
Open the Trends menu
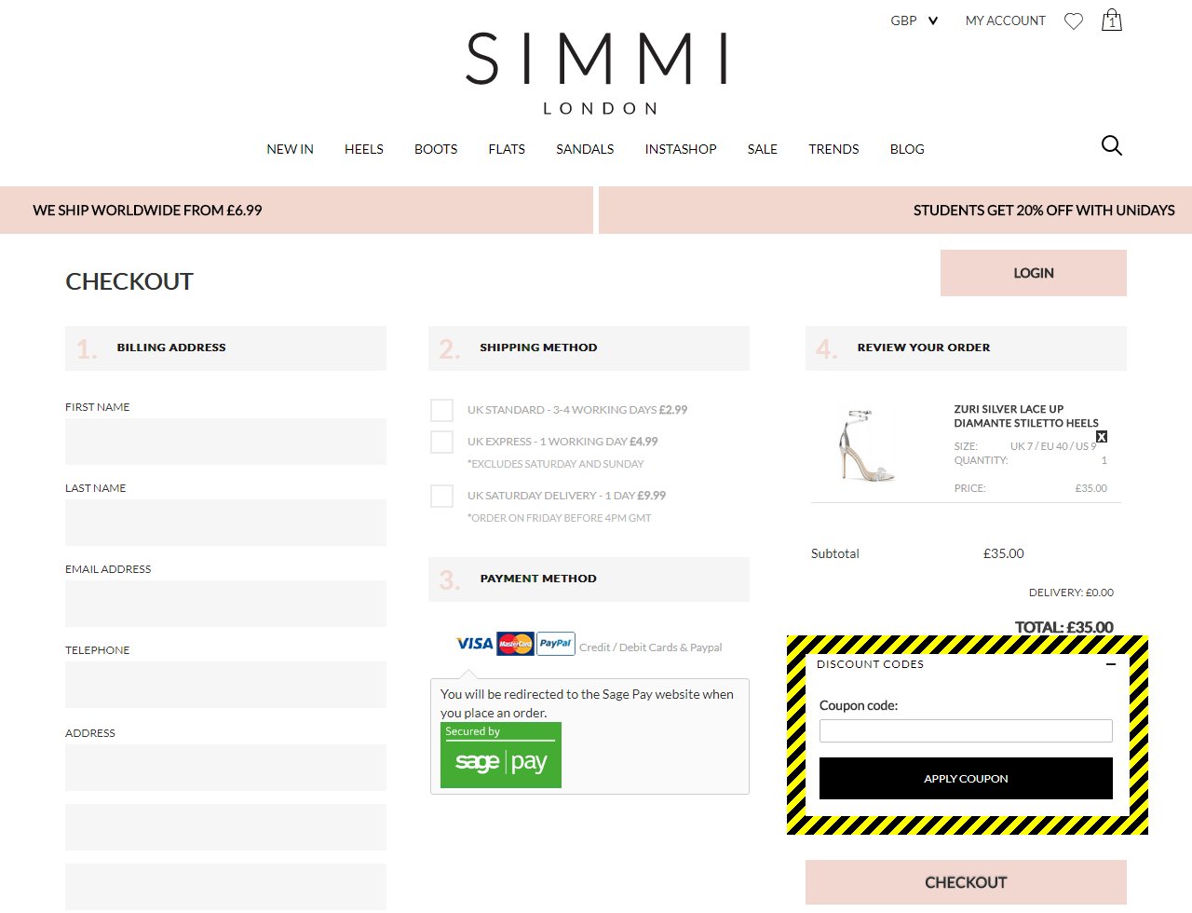(833, 149)
